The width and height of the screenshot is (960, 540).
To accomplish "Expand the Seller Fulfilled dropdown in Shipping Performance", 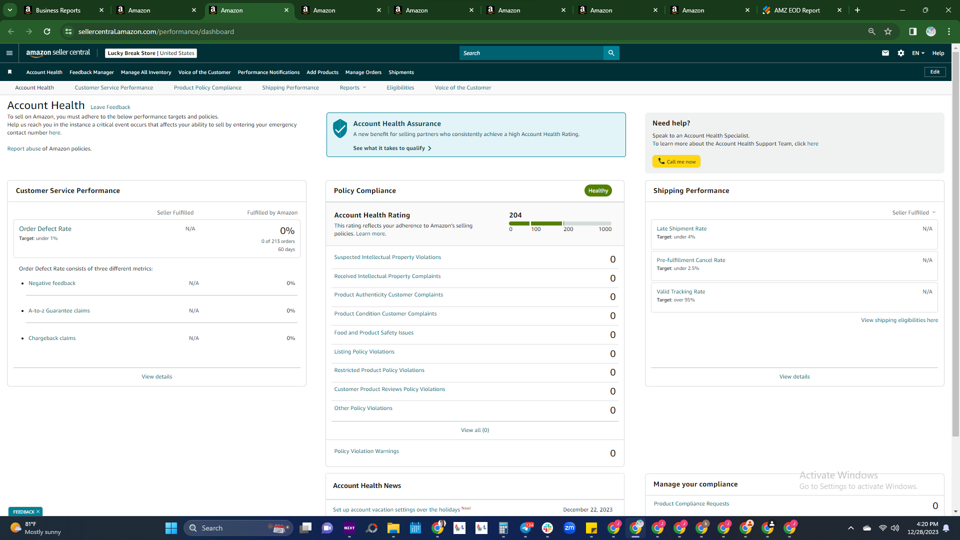I will pyautogui.click(x=914, y=212).
